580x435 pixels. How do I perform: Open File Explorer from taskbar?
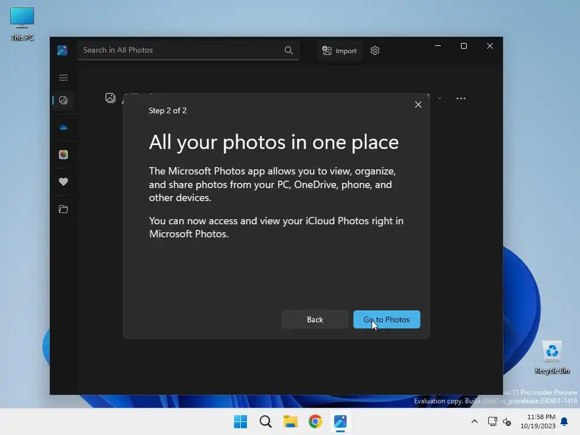[x=291, y=421]
